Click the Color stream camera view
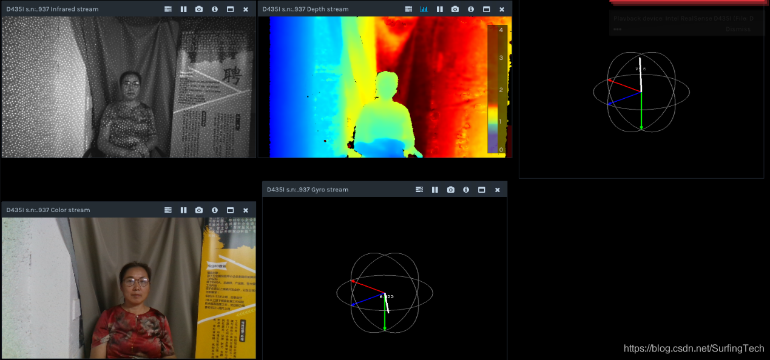 tap(129, 288)
